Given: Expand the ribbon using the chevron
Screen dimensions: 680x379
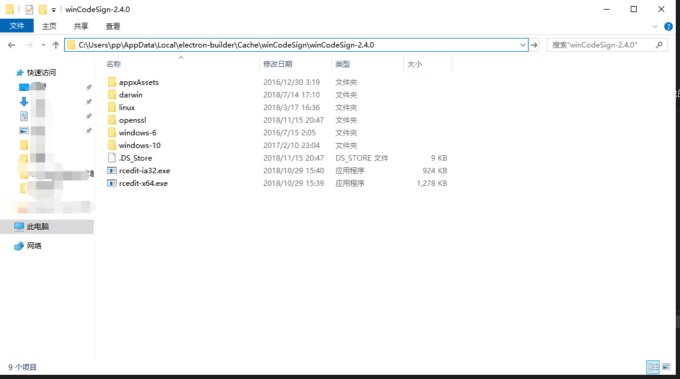Looking at the screenshot, I should 656,26.
